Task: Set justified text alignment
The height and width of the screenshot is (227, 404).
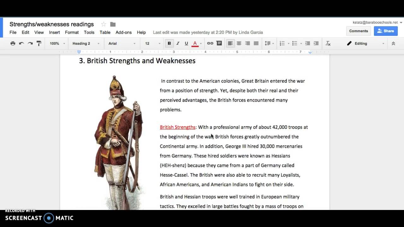Action: point(256,44)
